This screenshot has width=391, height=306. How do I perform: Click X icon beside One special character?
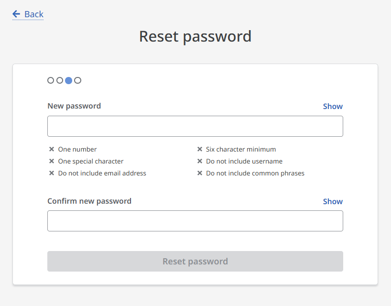52,161
